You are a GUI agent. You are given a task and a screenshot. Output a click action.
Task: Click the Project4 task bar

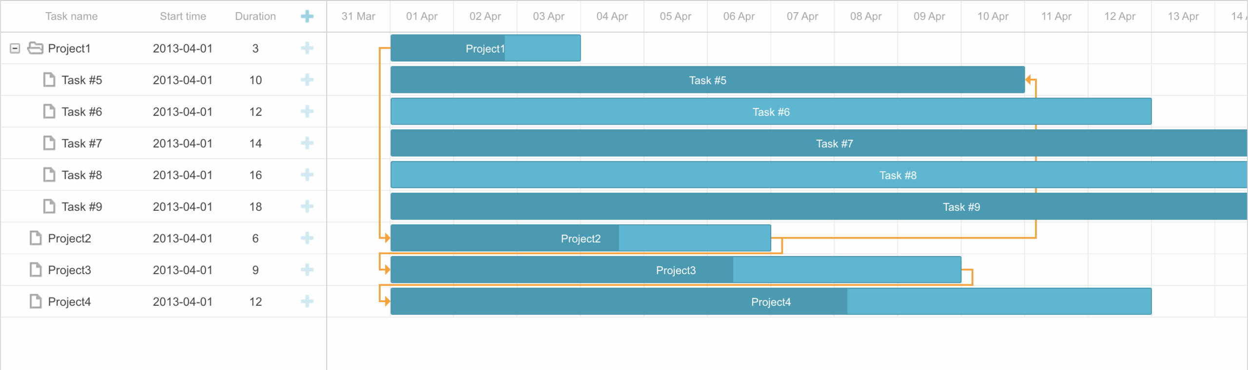tap(770, 301)
